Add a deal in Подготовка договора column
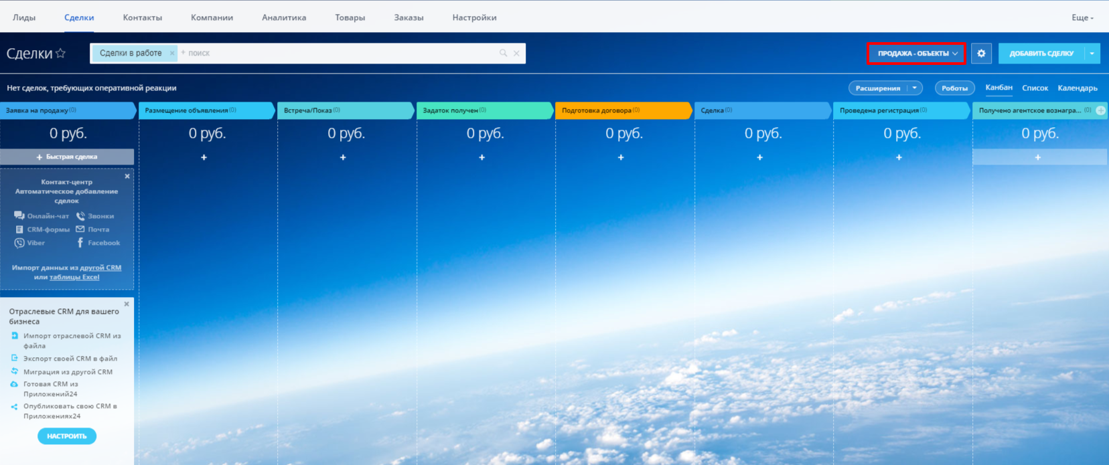This screenshot has width=1109, height=465. [x=621, y=157]
